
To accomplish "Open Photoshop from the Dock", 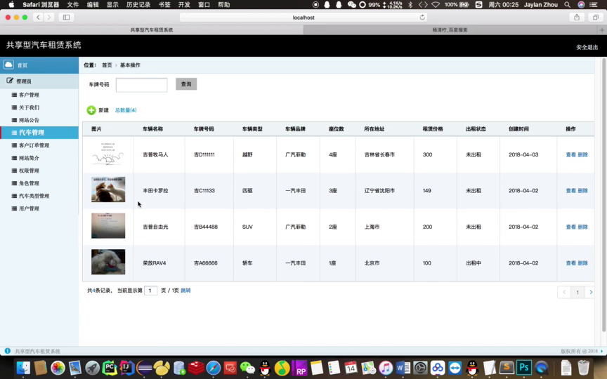I will pyautogui.click(x=524, y=367).
